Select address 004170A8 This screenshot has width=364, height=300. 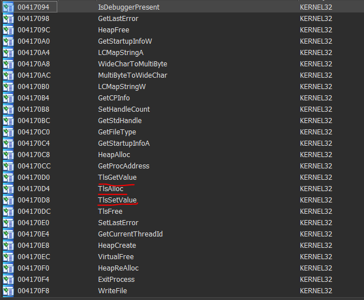point(33,64)
